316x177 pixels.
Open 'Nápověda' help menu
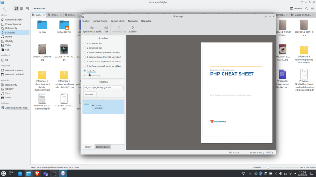point(146,21)
